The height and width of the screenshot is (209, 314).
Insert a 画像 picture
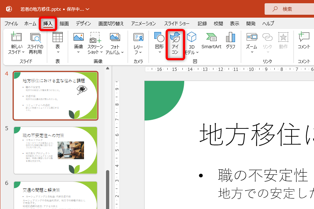point(78,43)
